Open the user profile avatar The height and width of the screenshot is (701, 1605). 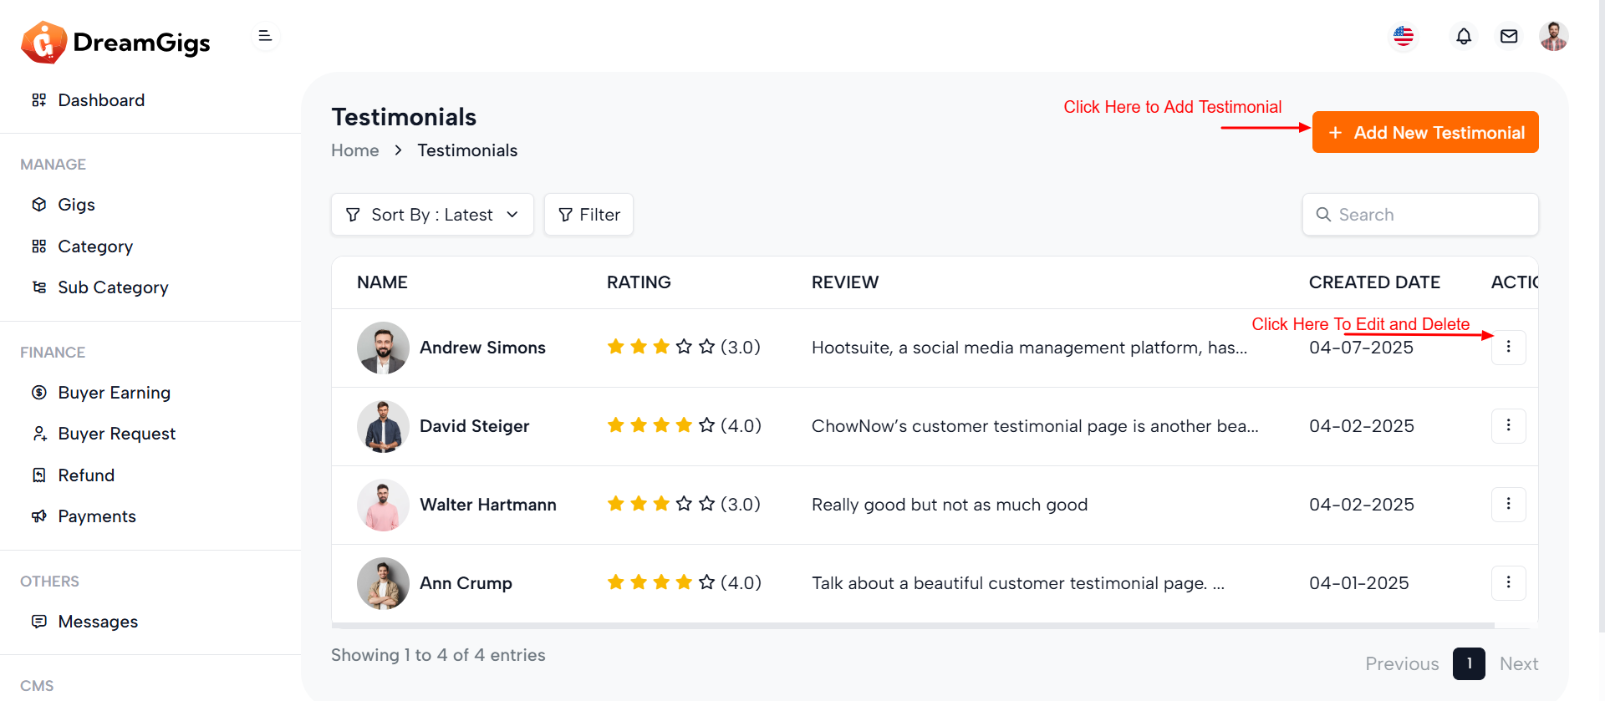coord(1553,37)
